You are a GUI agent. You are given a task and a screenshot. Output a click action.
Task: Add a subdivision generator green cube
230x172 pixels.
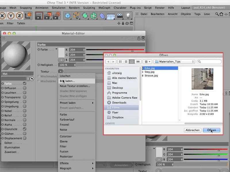click(85, 16)
